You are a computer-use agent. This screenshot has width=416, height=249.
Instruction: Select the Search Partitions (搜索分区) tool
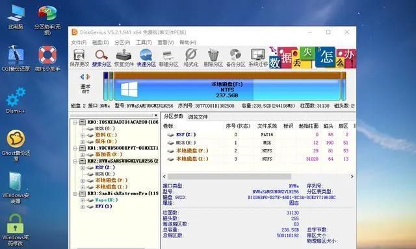click(101, 58)
